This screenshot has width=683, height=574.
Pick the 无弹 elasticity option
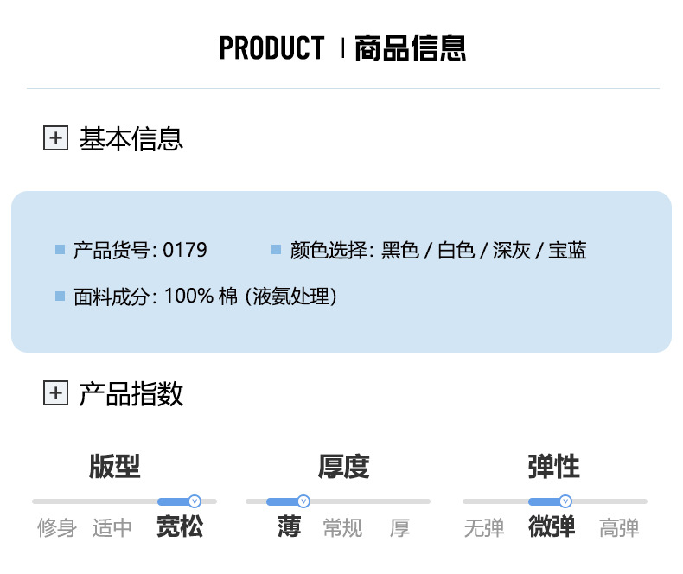point(484,527)
